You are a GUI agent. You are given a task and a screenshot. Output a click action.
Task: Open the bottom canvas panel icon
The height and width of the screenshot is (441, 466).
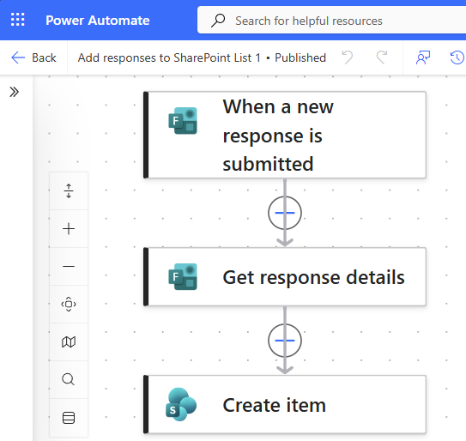(69, 418)
